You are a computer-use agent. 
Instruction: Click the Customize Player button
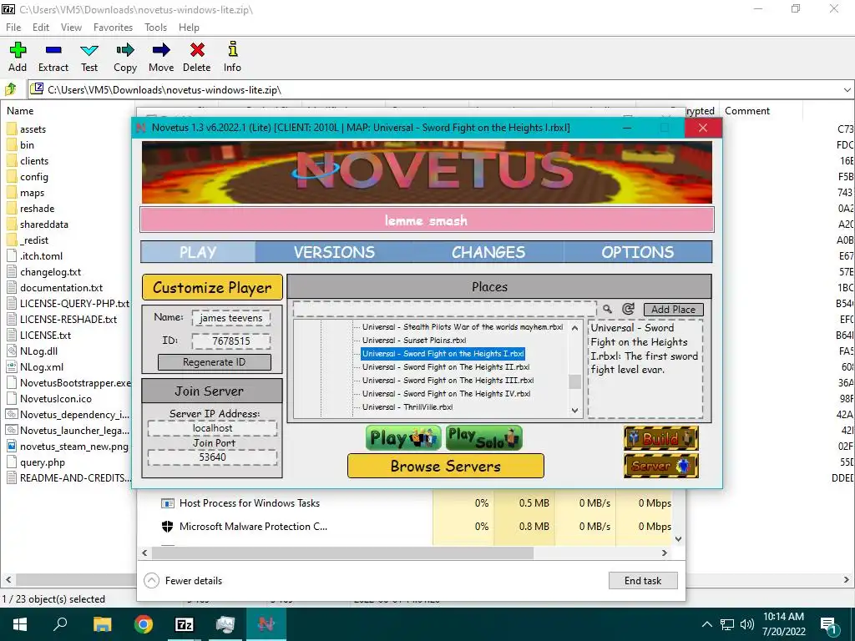tap(212, 287)
